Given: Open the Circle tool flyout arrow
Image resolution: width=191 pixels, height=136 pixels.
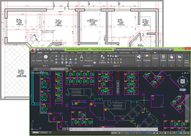Looking at the screenshot, I should click(x=46, y=62).
